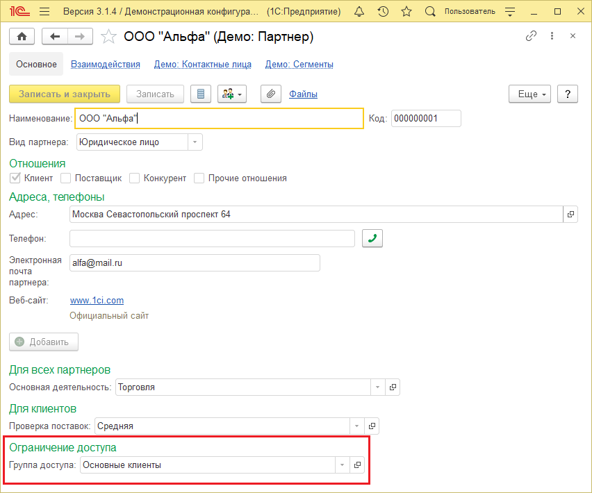Toggle the Конкурент checkbox
This screenshot has height=493, width=592.
134,178
